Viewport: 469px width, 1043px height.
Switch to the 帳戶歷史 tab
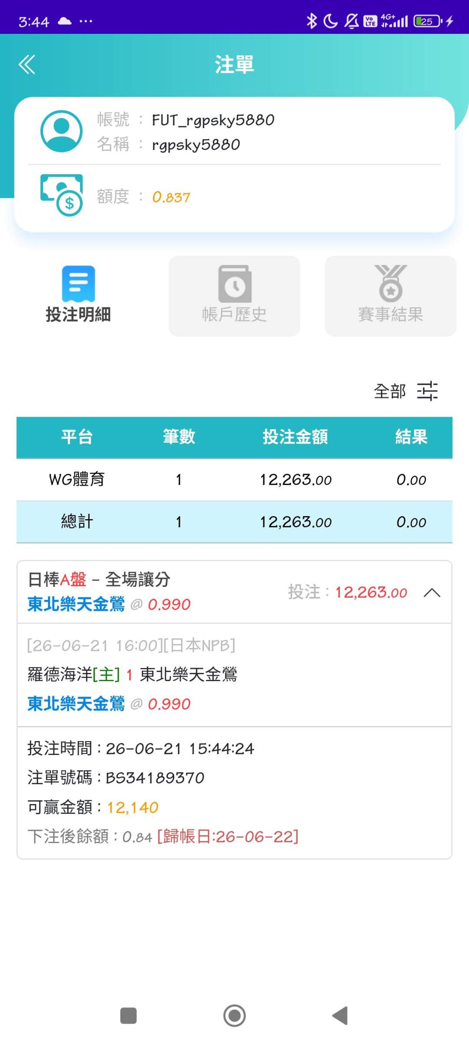(234, 296)
